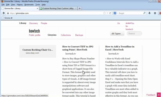
Task: Open a new tab with plus button
Action: pyautogui.click(x=80, y=8)
